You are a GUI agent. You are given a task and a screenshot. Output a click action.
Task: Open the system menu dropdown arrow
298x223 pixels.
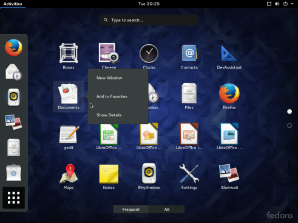click(292, 4)
